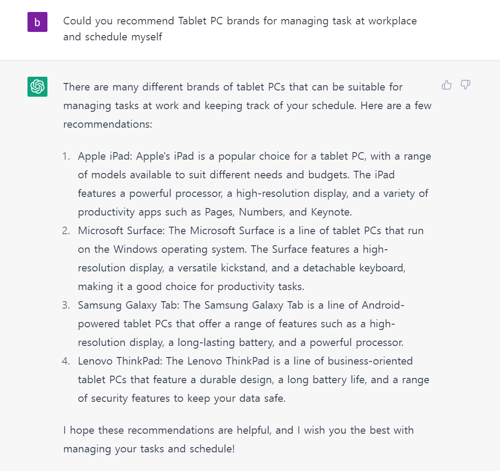Click list number 1 marker
The image size is (500, 471).
66,156
